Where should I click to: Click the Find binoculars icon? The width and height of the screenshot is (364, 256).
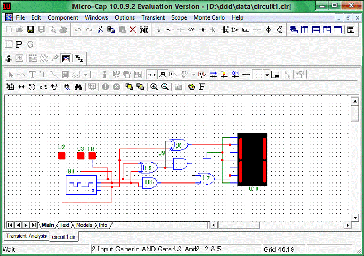click(x=78, y=86)
